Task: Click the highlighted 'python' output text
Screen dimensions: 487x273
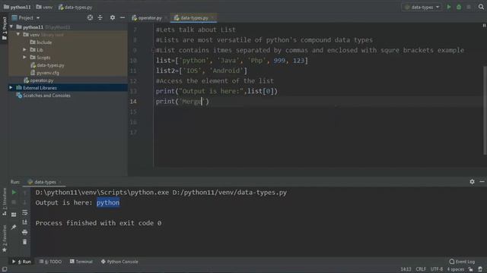Action: click(x=108, y=202)
